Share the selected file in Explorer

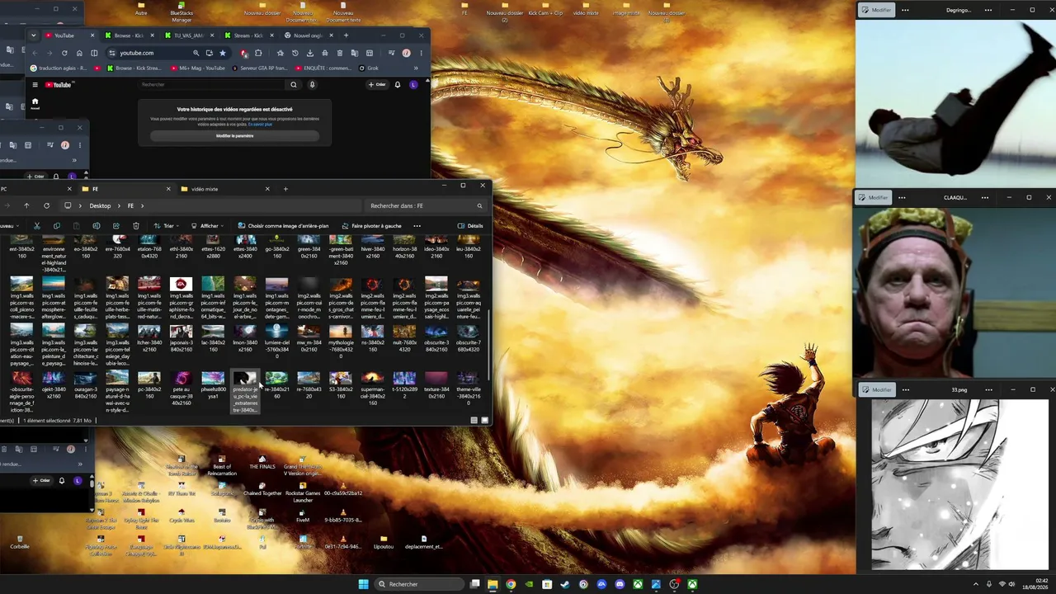(x=115, y=225)
